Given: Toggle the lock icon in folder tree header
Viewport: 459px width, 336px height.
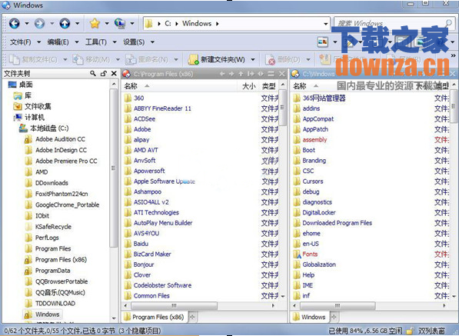Looking at the screenshot, I should pyautogui.click(x=103, y=74).
